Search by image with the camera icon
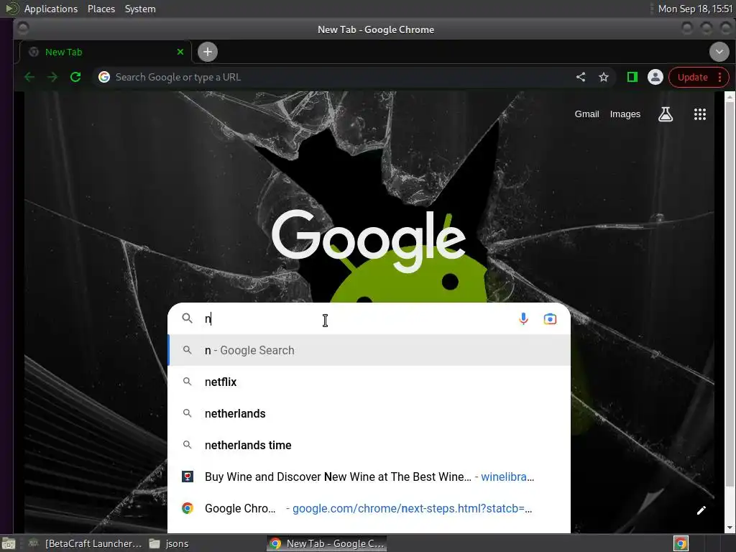Screen dimensions: 736x552 click(550, 319)
